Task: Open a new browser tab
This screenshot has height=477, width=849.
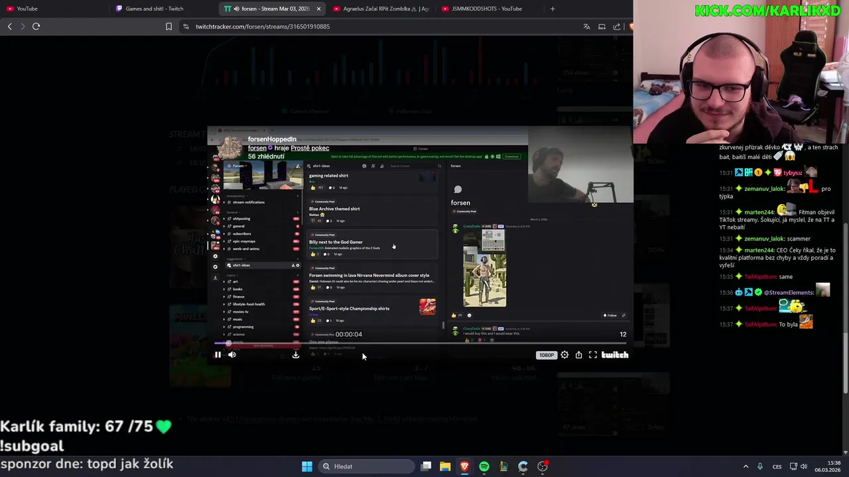Action: [553, 9]
